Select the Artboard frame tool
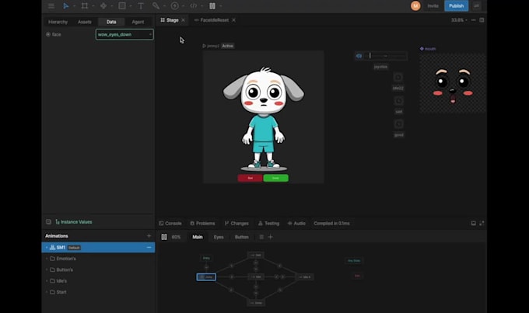Viewport: 529px width, 313px height. pos(85,6)
